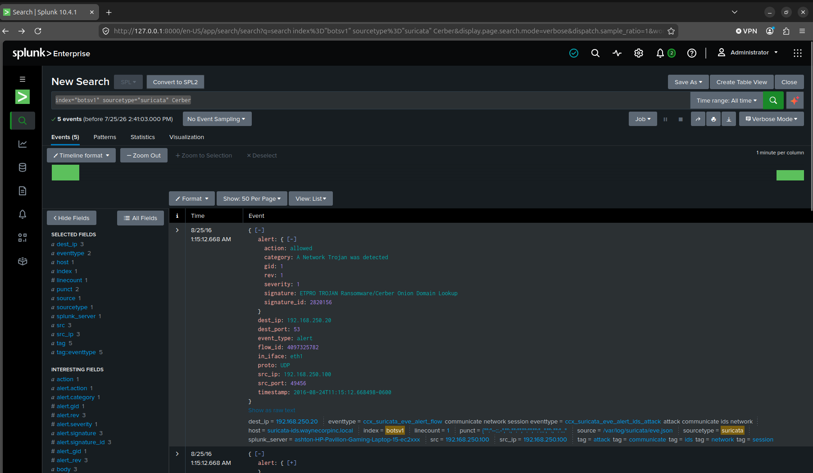Image resolution: width=813 pixels, height=473 pixels.
Task: Bookmark this page with star icon
Action: tap(671, 31)
